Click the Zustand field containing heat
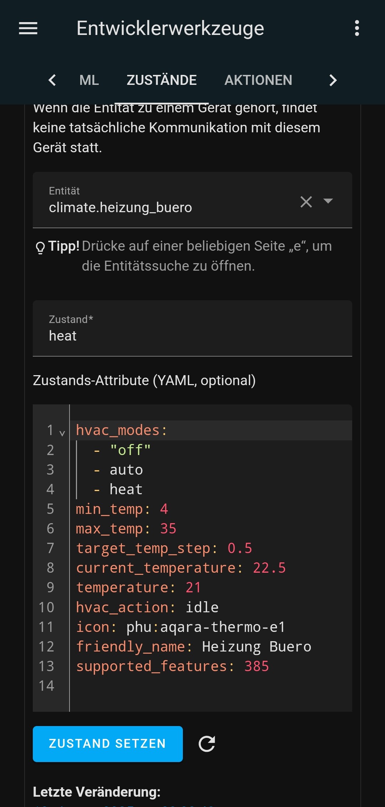 [x=192, y=328]
